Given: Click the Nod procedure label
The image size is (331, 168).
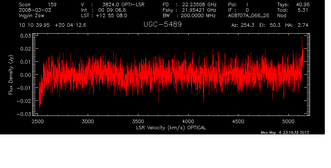Looking at the screenshot, I should tap(282, 16).
